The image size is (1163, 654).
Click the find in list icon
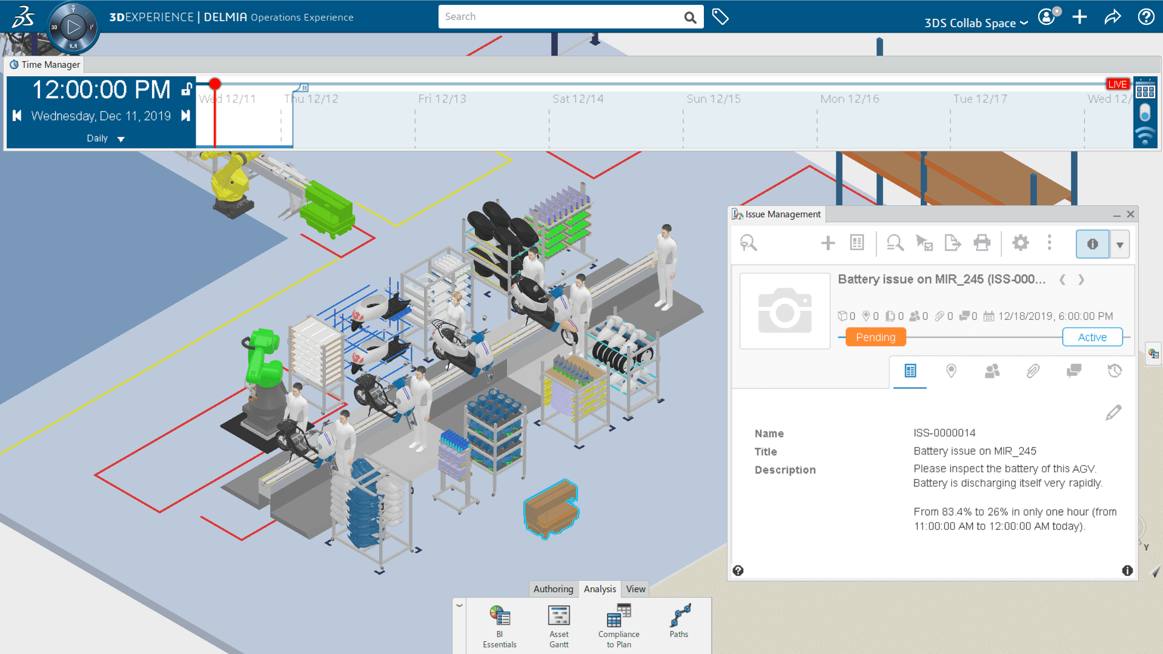pos(895,243)
